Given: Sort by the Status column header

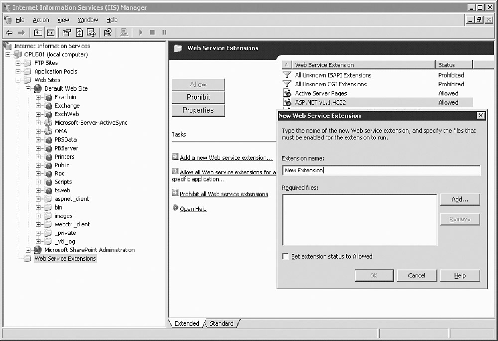Looking at the screenshot, I should pyautogui.click(x=453, y=65).
